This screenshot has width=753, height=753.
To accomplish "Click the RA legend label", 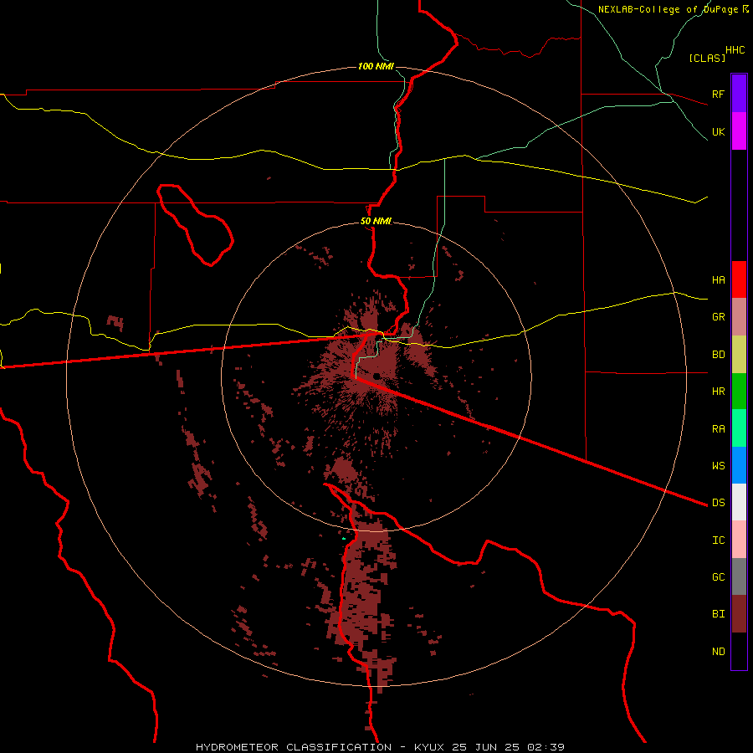I will 718,429.
